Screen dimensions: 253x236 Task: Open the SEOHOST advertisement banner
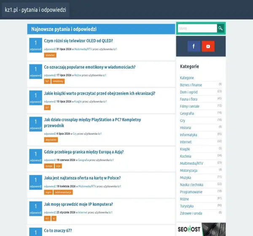click(x=201, y=229)
